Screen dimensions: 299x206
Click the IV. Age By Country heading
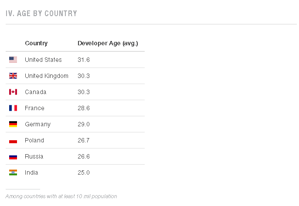[x=41, y=14]
